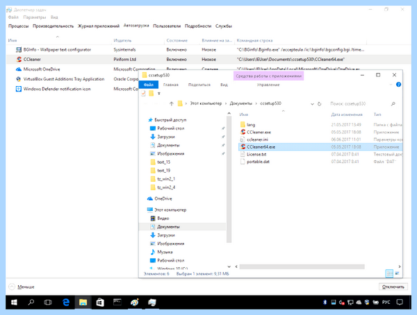Expand the address bar history dropdown
The width and height of the screenshot is (417, 315).
pos(312,104)
